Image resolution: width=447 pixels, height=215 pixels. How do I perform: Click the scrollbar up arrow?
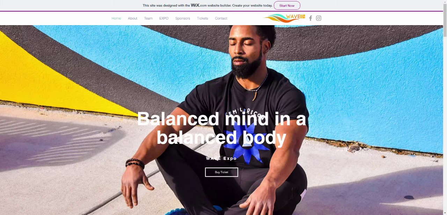pos(445,2)
